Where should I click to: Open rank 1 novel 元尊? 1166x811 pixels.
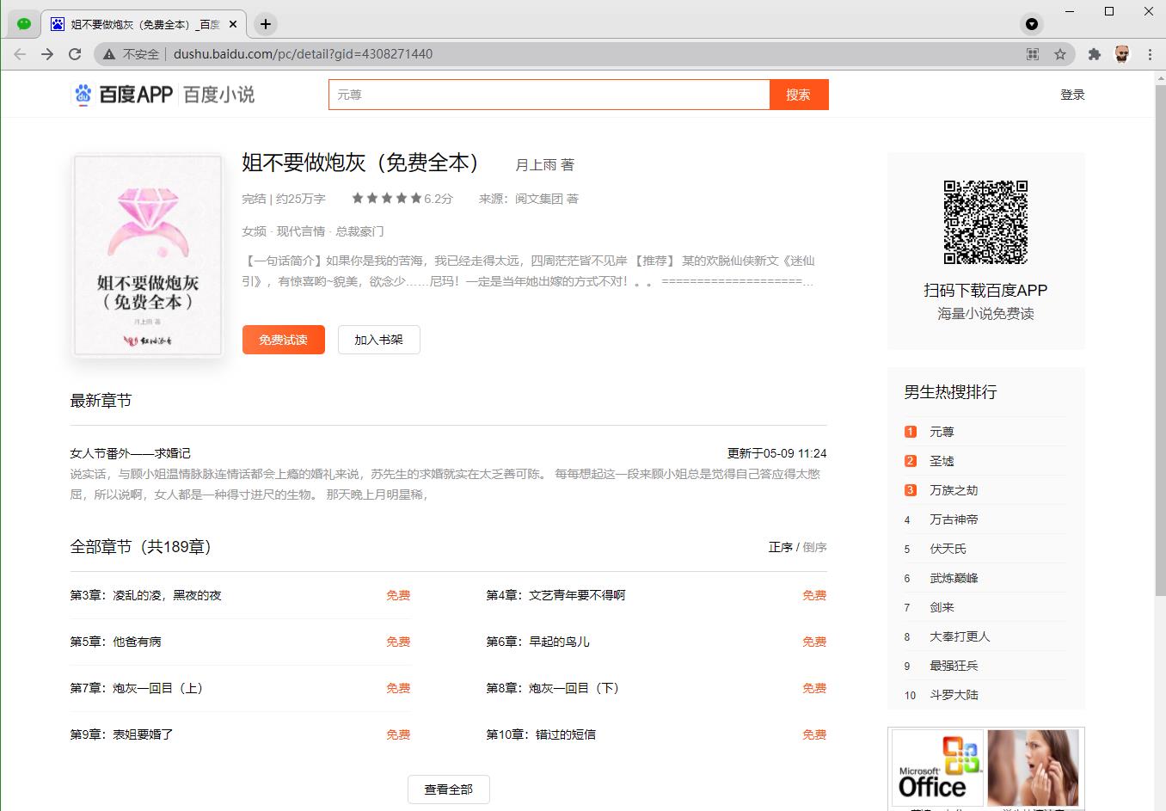[x=942, y=432]
